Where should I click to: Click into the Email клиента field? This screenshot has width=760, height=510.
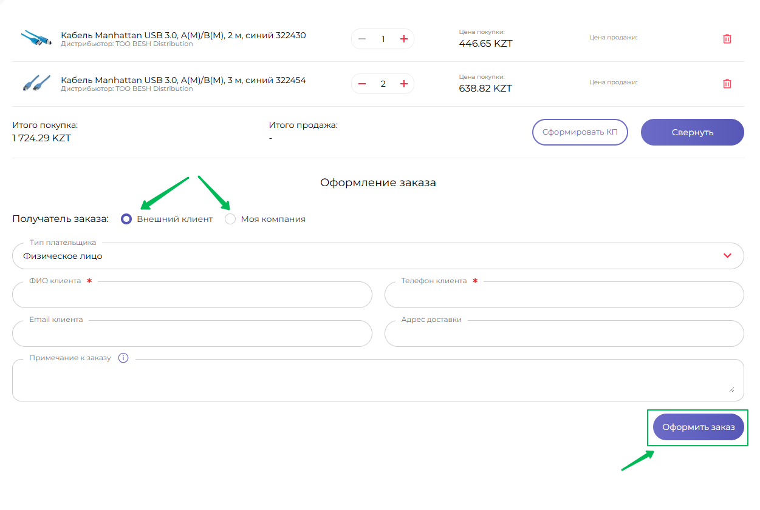click(192, 335)
